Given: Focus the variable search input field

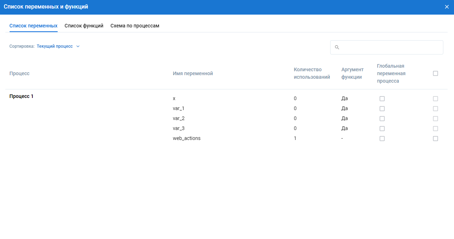Looking at the screenshot, I should click(x=390, y=47).
